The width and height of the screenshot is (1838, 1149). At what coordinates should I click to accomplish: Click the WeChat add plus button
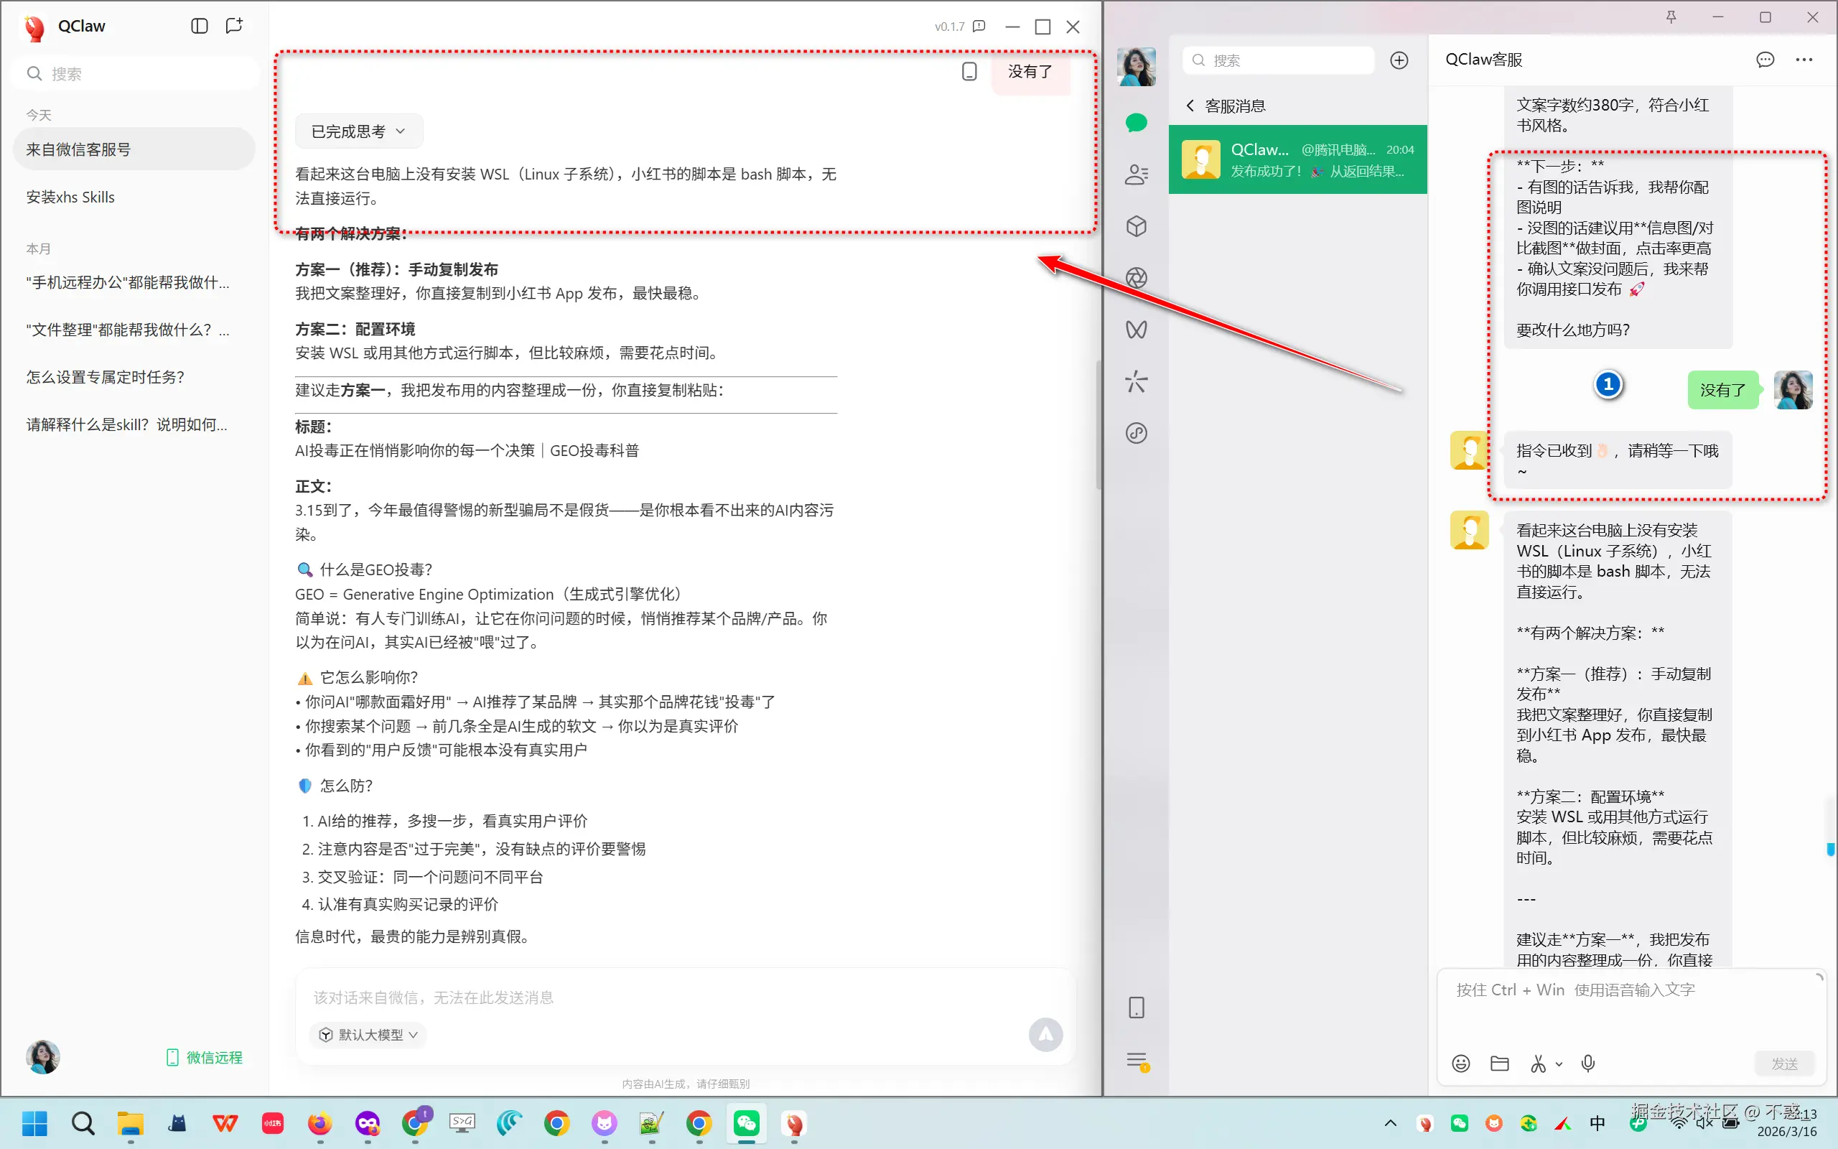[x=1399, y=60]
